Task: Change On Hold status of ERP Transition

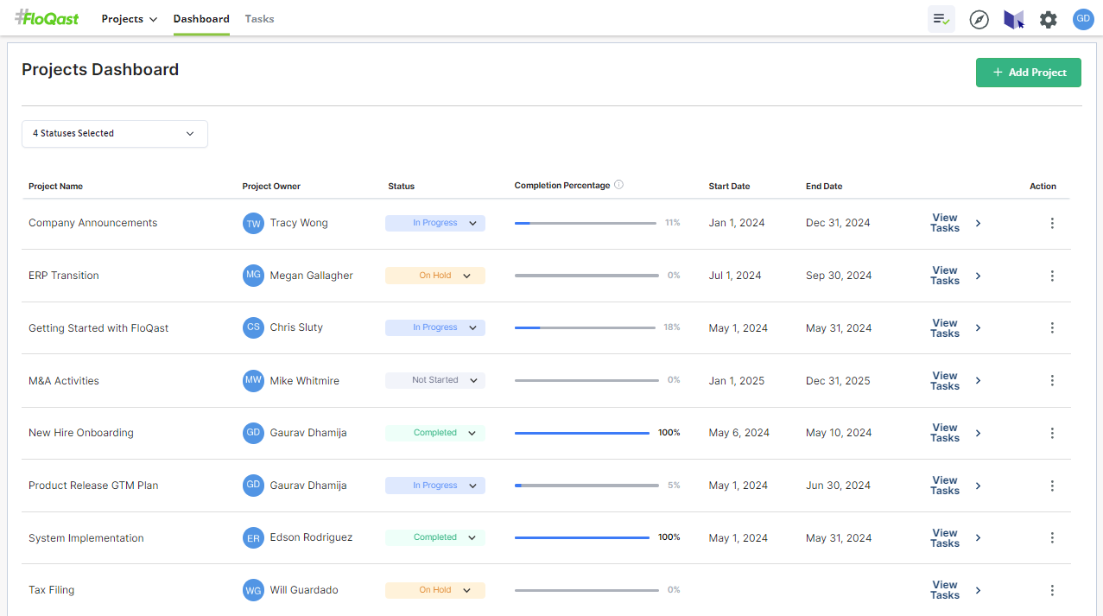Action: (x=435, y=276)
